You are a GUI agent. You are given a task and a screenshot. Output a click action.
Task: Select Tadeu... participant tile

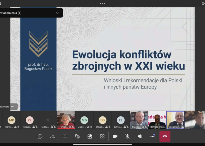coord(48,120)
